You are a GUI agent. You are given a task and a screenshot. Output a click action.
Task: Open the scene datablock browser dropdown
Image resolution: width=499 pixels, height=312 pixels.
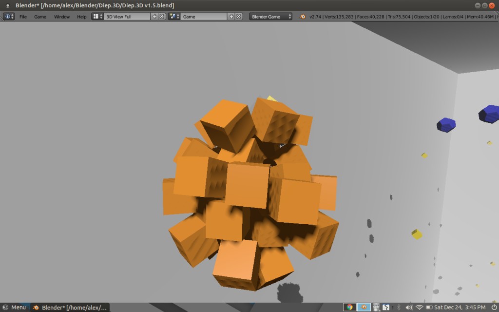tap(173, 16)
